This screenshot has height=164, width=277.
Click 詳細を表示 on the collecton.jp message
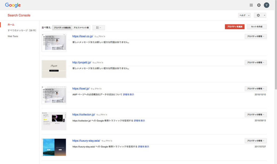pyautogui.click(x=139, y=121)
